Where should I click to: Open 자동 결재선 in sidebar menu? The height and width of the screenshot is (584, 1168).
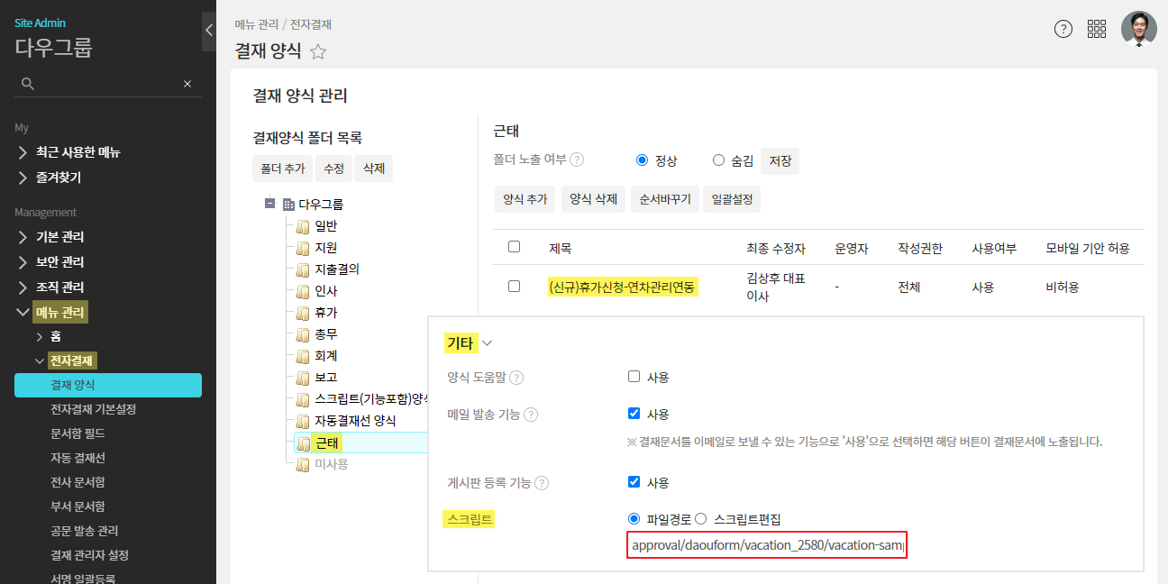(x=78, y=458)
